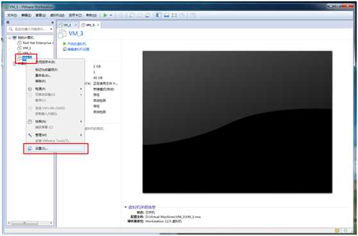Image resolution: width=358 pixels, height=236 pixels.
Task: Open the dropdown arrow beside the green play button
Action: pyautogui.click(x=111, y=15)
